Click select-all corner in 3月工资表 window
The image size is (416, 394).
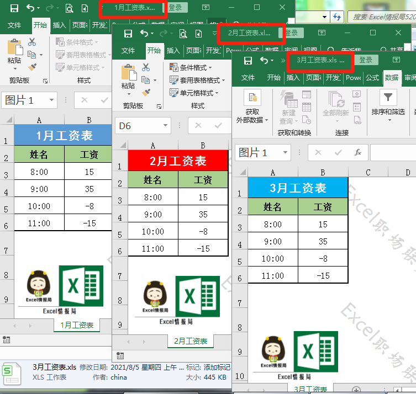(241, 172)
